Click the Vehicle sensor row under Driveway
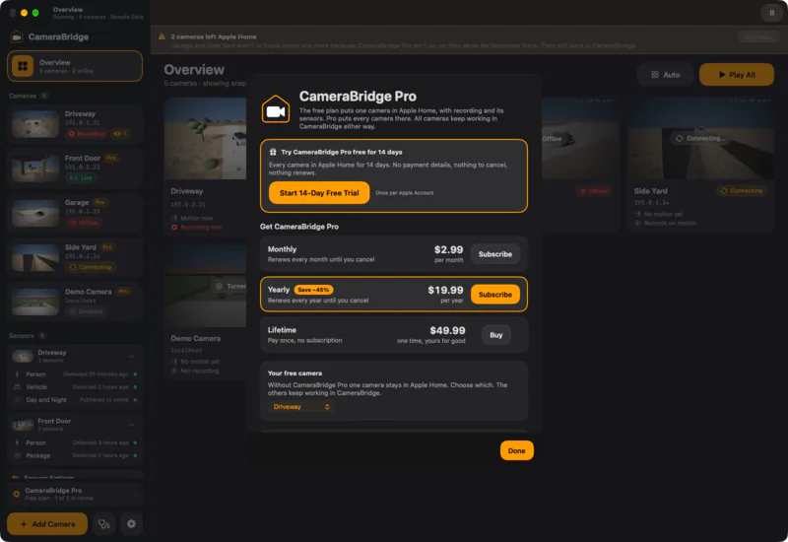Screen dimensions: 788x542 [x=75, y=387]
